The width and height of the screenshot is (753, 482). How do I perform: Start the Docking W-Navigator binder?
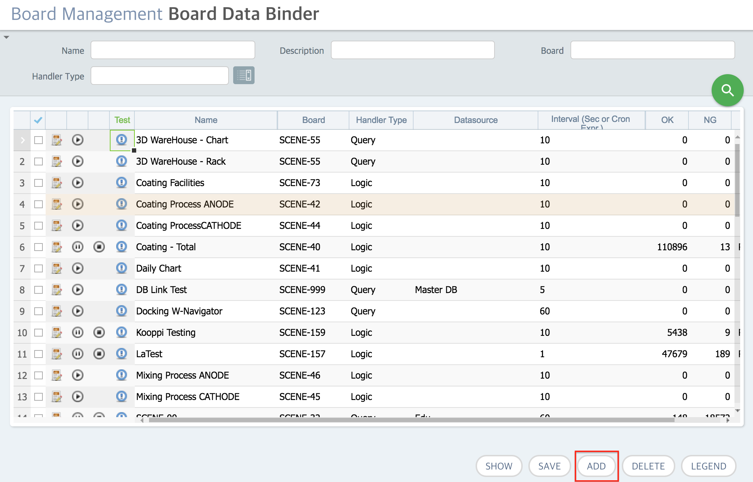78,311
